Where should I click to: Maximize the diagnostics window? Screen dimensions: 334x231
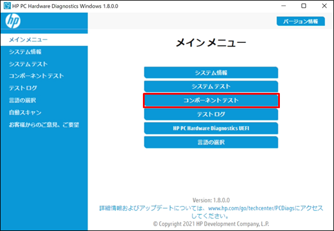(x=304, y=6)
